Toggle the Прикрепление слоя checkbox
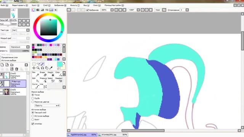Image resolution: width=244 pixels, height=137 pixels. point(0,57)
